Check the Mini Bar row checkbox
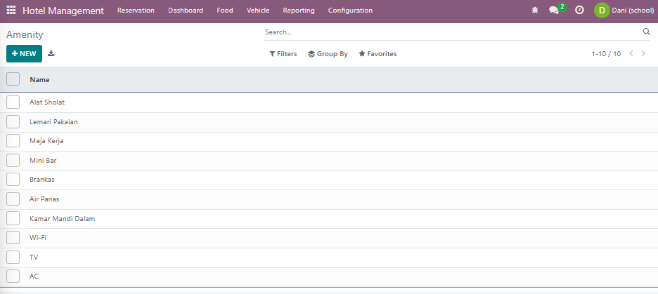 (x=13, y=161)
